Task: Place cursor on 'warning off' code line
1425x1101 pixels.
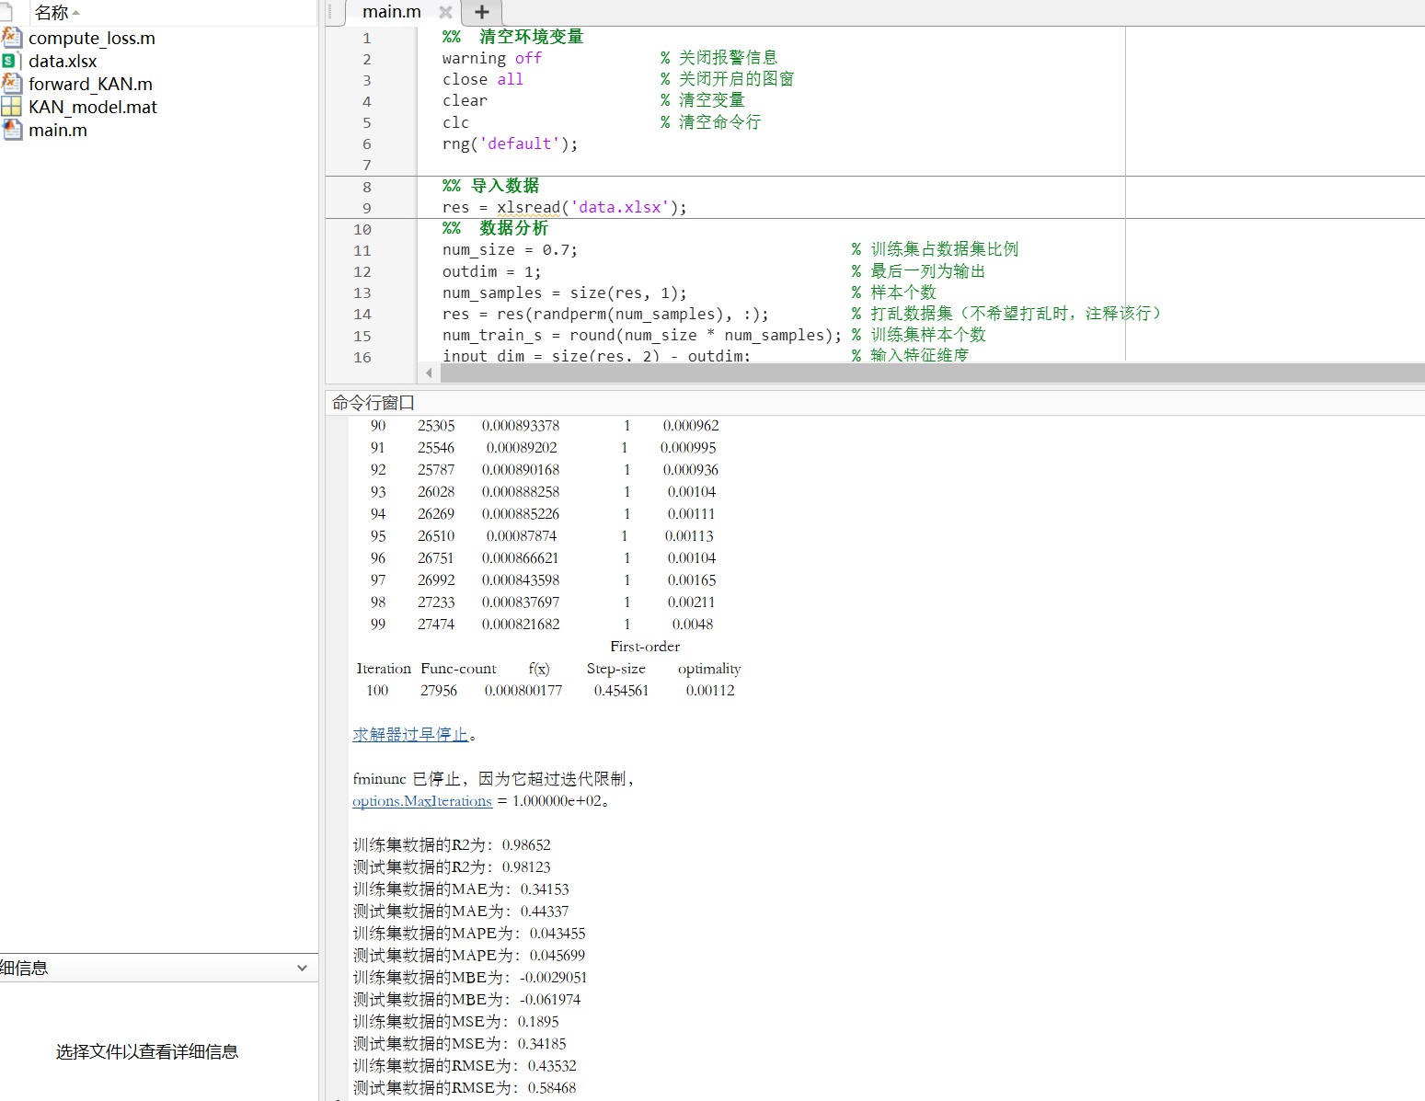Action: point(492,58)
